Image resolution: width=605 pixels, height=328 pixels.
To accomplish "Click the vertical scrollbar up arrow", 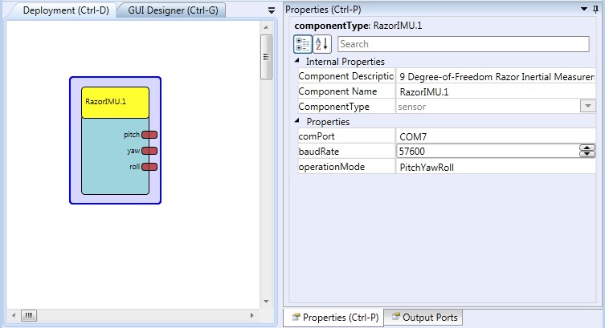I will pyautogui.click(x=266, y=27).
